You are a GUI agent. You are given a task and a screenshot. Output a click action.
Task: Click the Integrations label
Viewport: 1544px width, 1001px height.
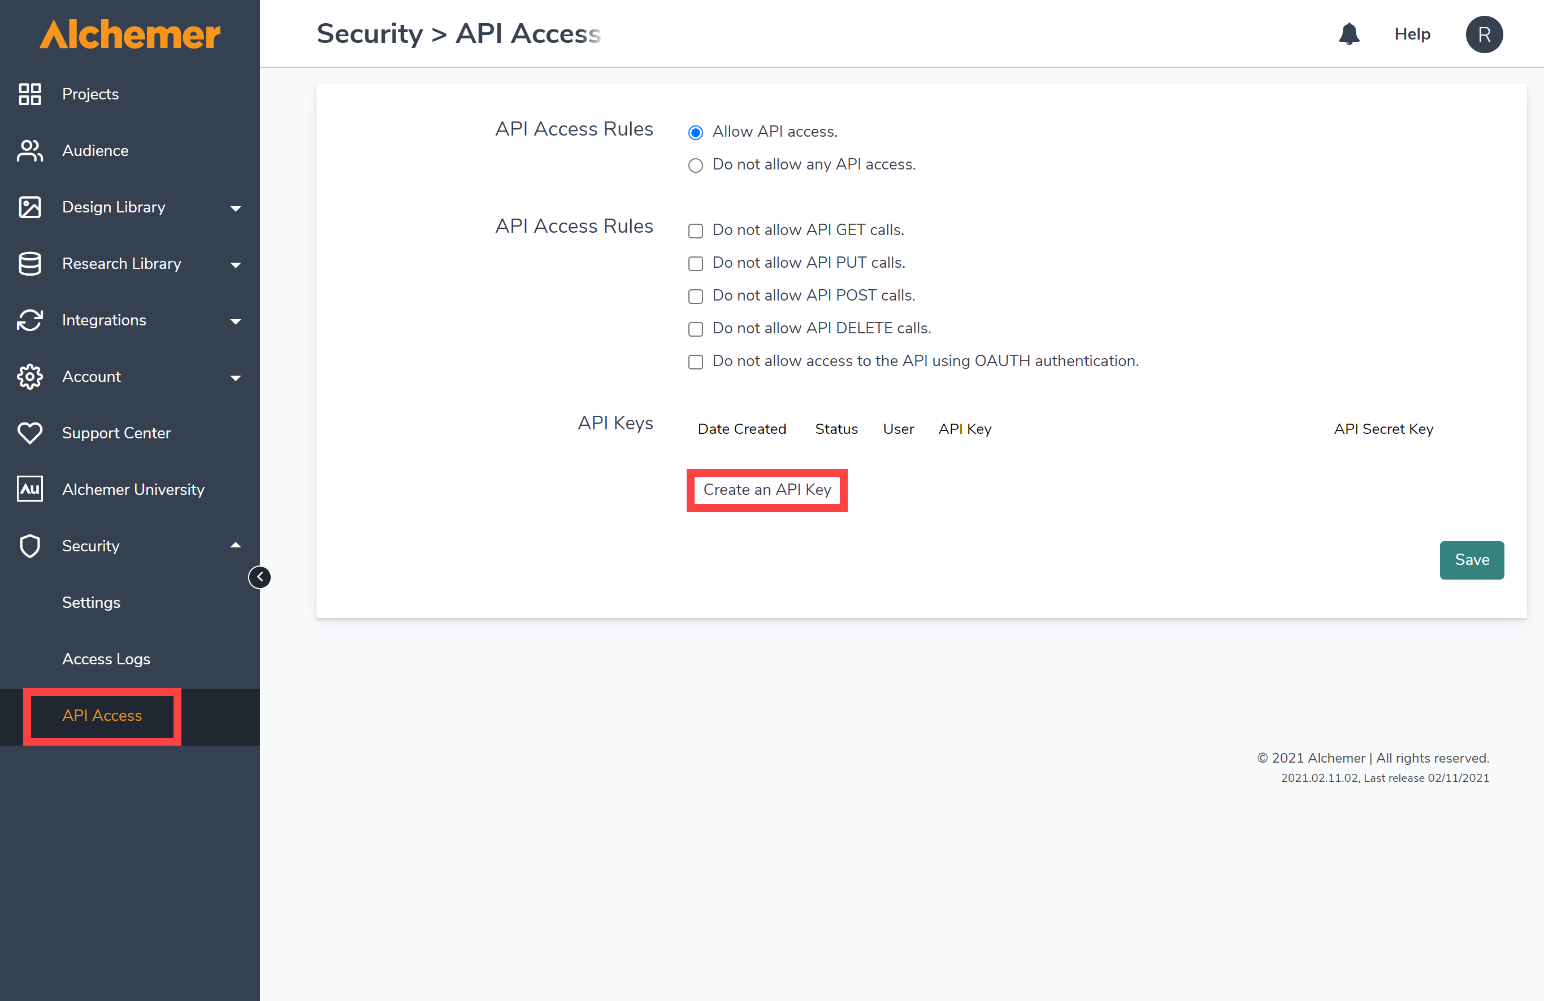[104, 320]
